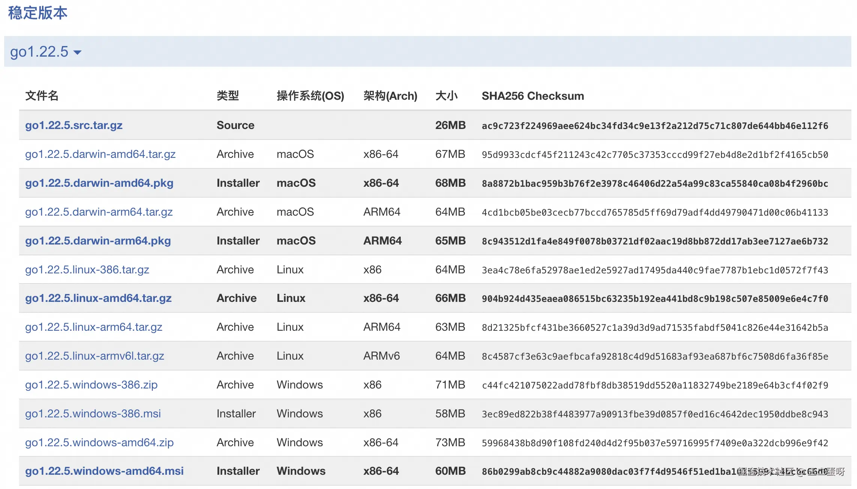Download go1.22.5.windows-386.msi installer
The image size is (857, 489).
(93, 414)
